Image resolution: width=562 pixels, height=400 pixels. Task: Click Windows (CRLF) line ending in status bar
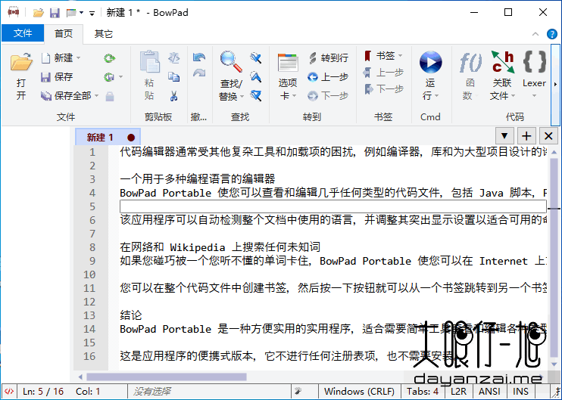tap(359, 392)
